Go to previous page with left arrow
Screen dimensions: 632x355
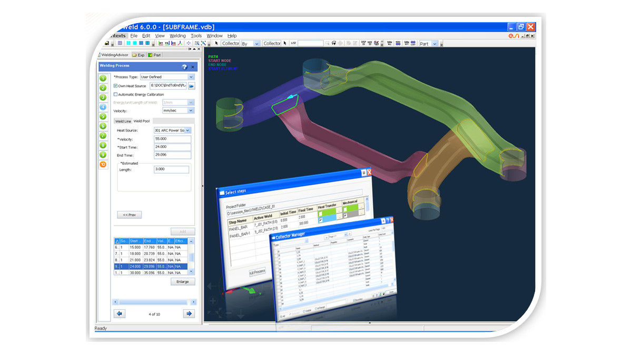[x=120, y=313]
